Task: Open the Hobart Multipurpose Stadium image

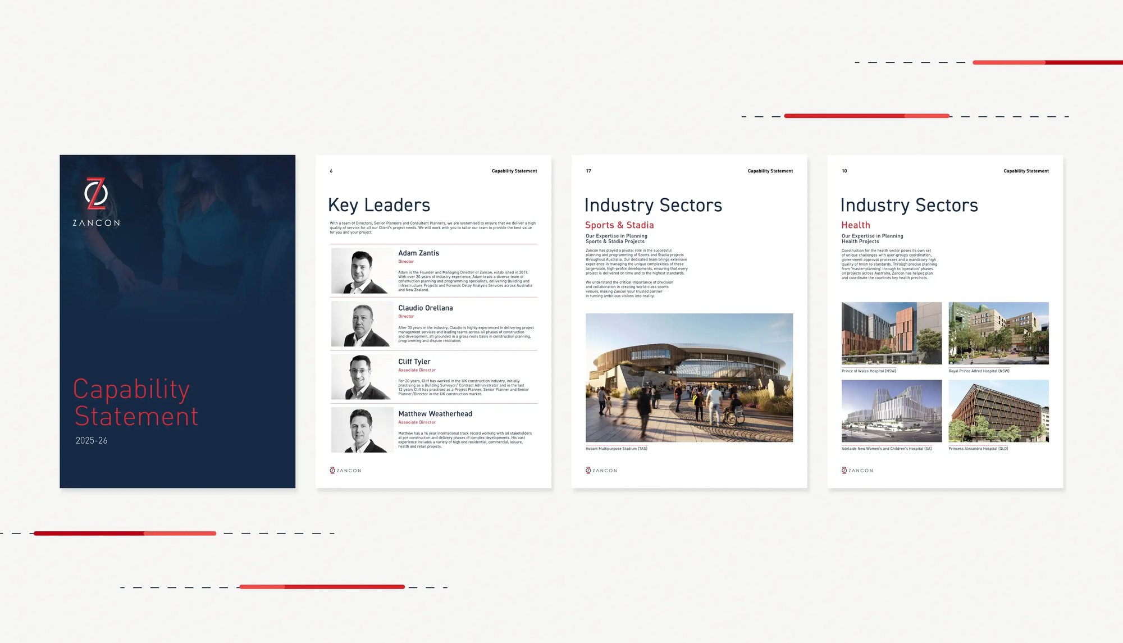Action: [x=689, y=378]
